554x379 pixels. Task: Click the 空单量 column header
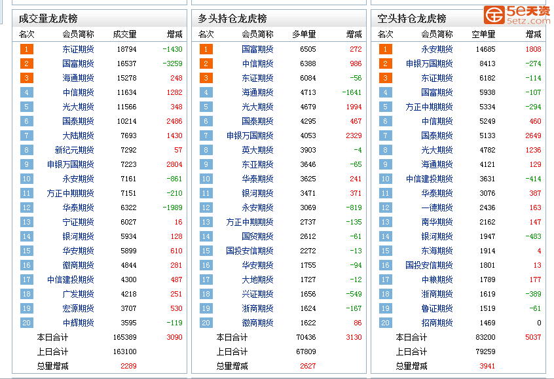point(484,34)
